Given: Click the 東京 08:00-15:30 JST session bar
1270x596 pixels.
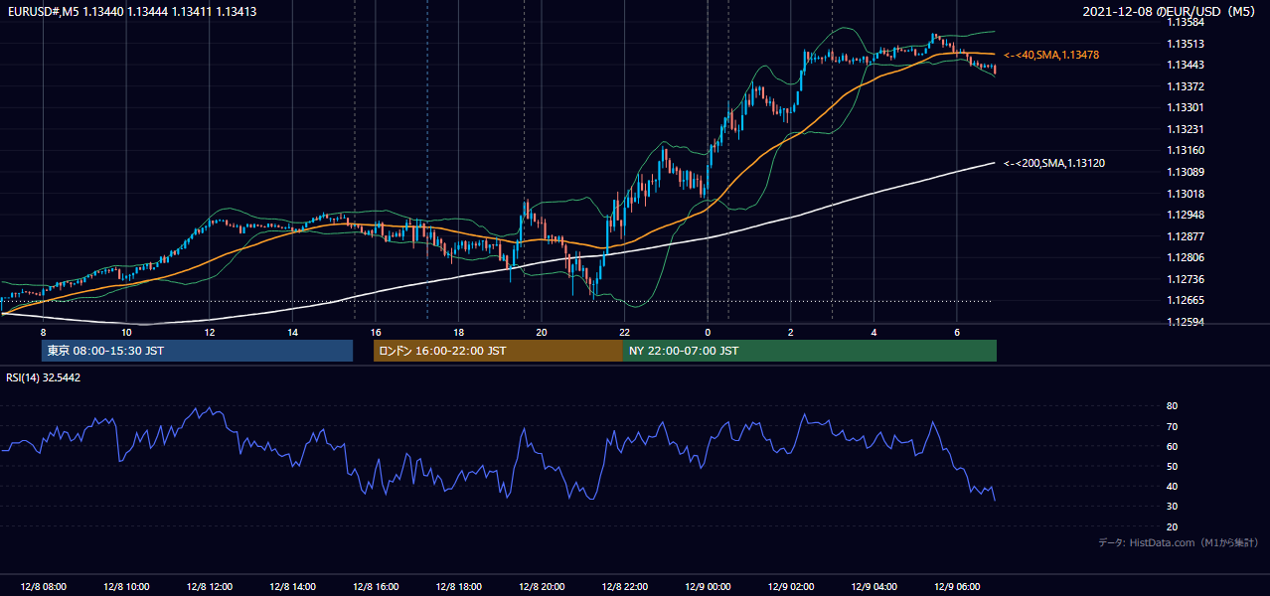Looking at the screenshot, I should coord(197,351).
